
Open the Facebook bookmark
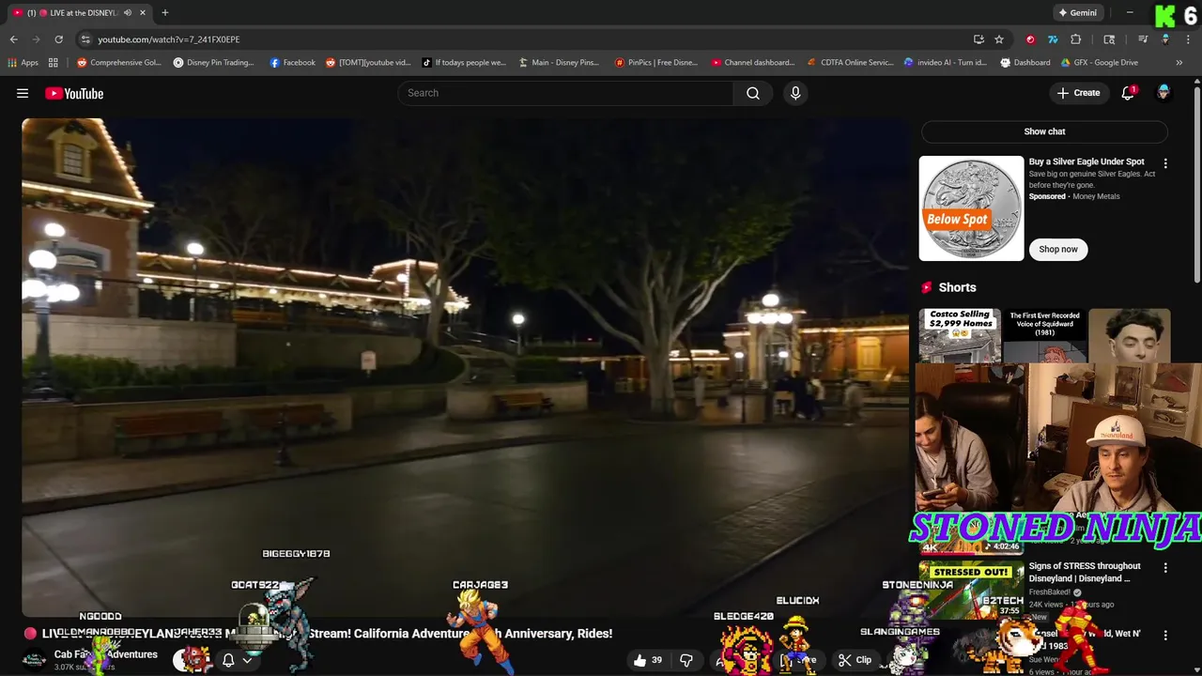[292, 63]
